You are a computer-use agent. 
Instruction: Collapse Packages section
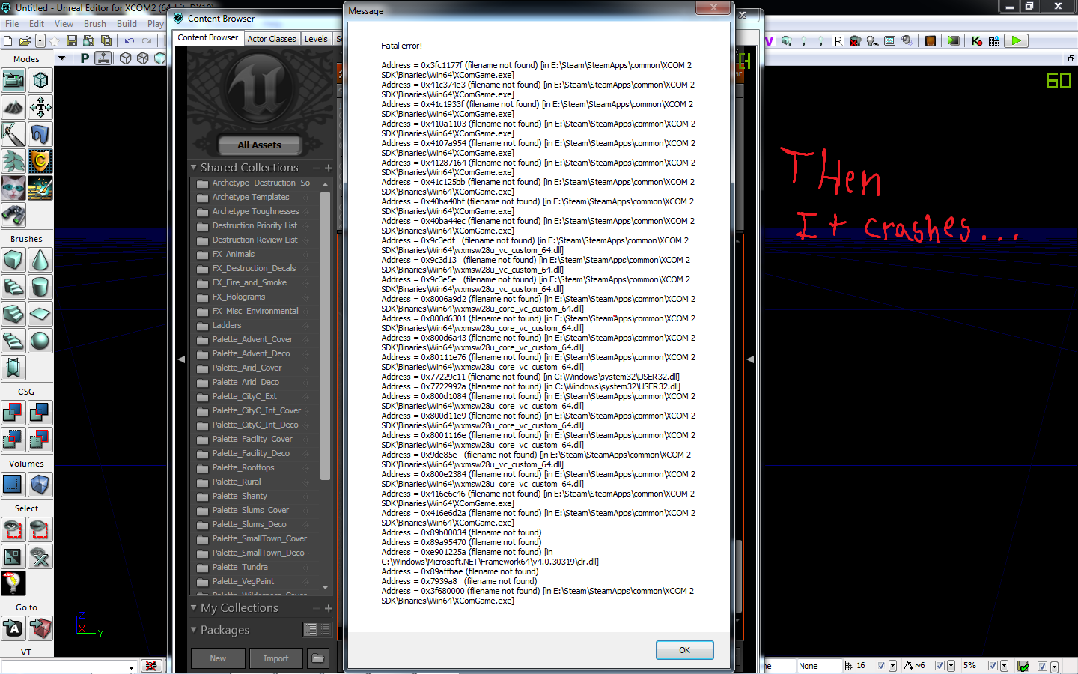pos(194,629)
